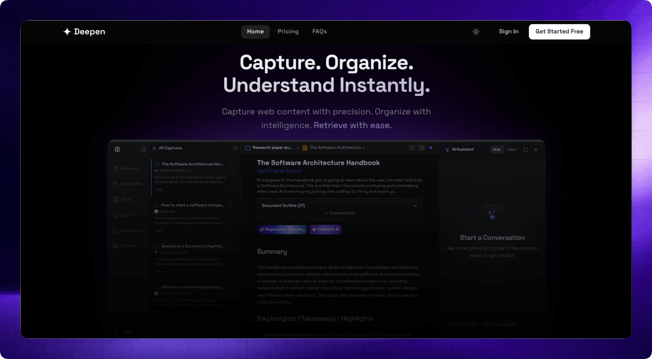Screen dimensions: 652x359
Task: Click the brain logo icon in app sidebar
Action: (x=117, y=149)
